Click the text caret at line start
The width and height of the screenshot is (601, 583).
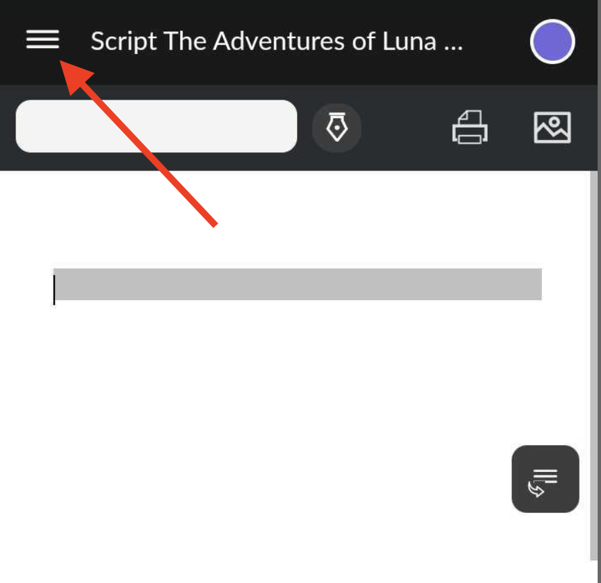(54, 289)
